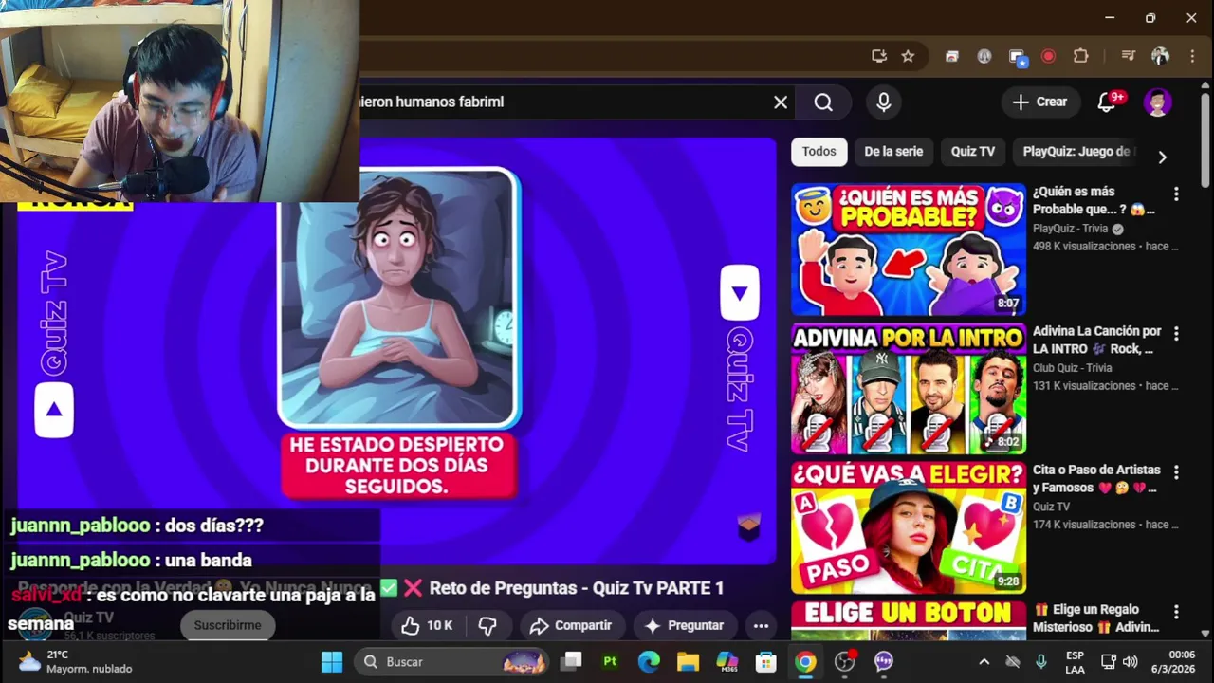The height and width of the screenshot is (683, 1214).
Task: Open more video actions three-dot button
Action: (761, 626)
